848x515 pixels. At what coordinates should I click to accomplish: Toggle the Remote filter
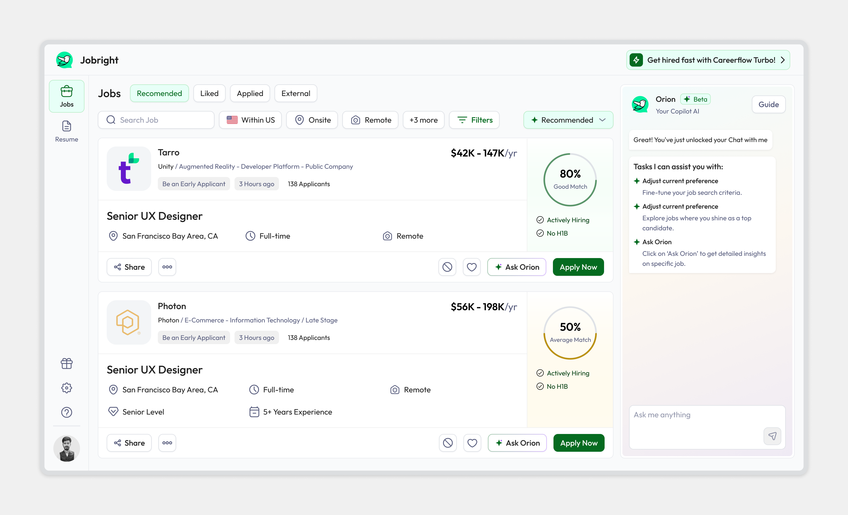[x=370, y=120]
